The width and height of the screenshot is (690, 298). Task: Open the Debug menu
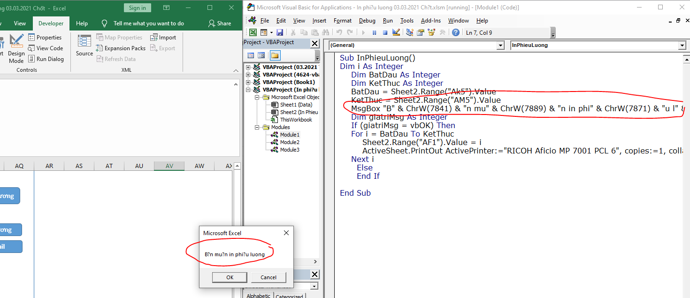pyautogui.click(x=367, y=21)
